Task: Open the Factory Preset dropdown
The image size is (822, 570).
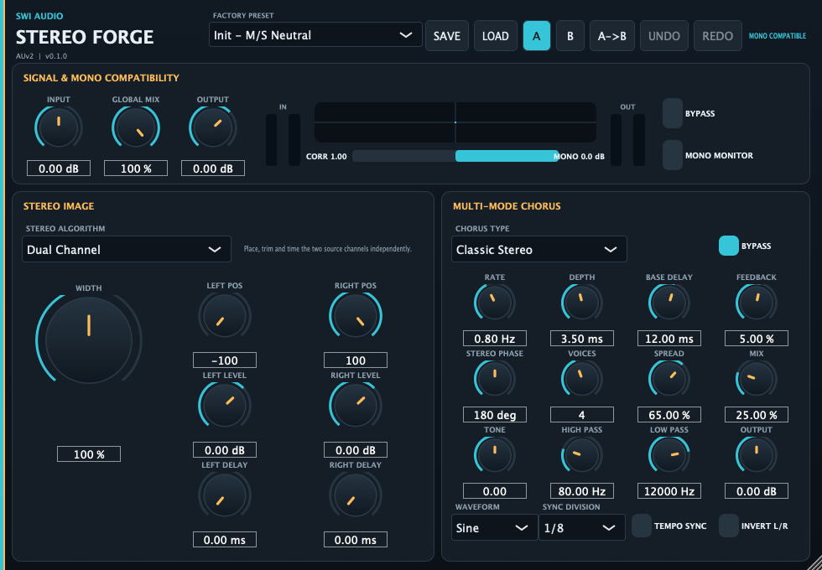Action: (x=315, y=34)
